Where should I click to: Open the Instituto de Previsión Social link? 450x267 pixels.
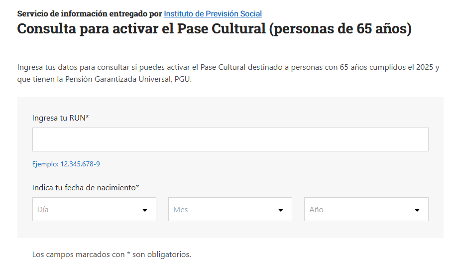tap(213, 14)
